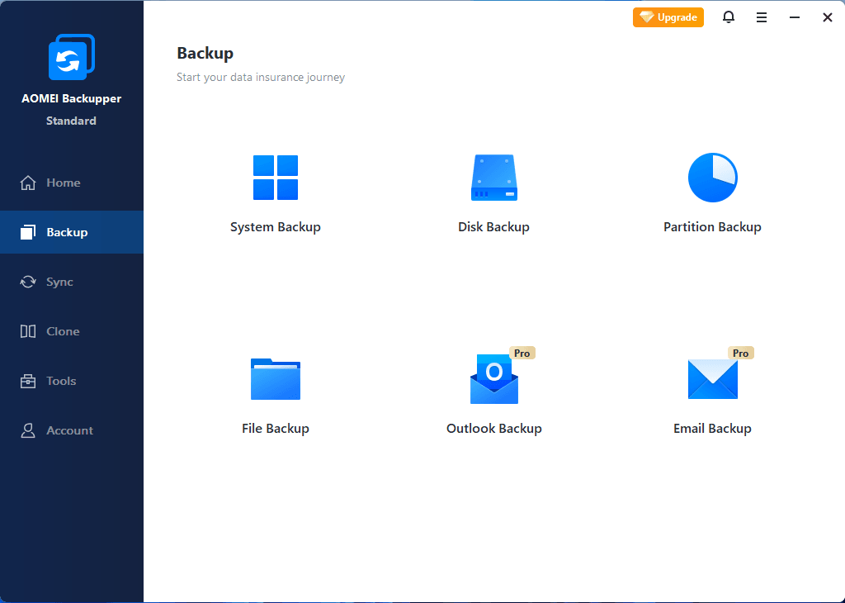845x603 pixels.
Task: Open the Tools section
Action: click(61, 381)
